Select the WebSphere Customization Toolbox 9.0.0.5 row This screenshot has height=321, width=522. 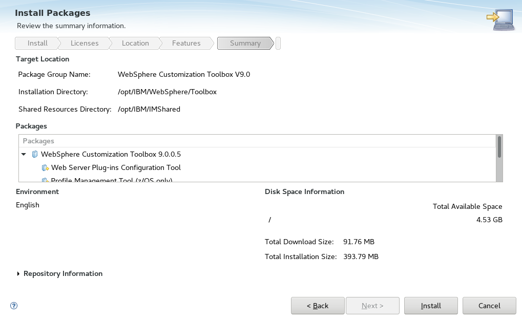(257, 154)
